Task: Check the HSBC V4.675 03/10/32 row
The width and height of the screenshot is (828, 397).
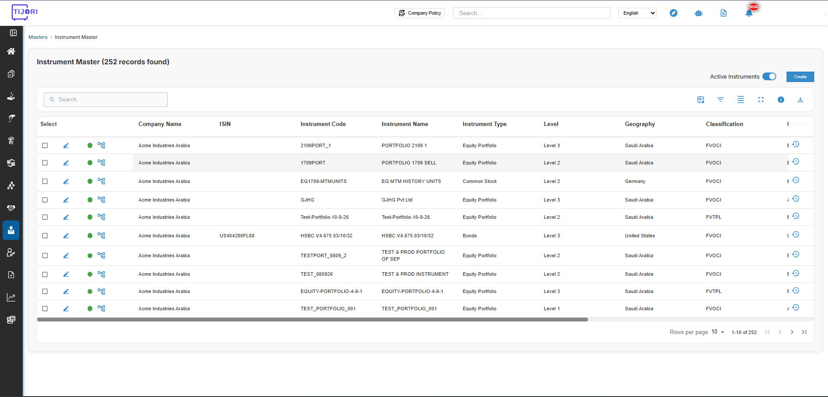Action: (45, 236)
